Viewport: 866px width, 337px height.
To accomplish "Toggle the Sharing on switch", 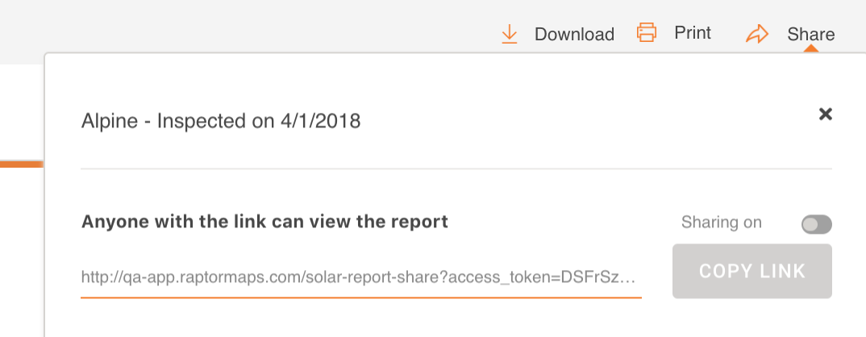I will click(816, 224).
